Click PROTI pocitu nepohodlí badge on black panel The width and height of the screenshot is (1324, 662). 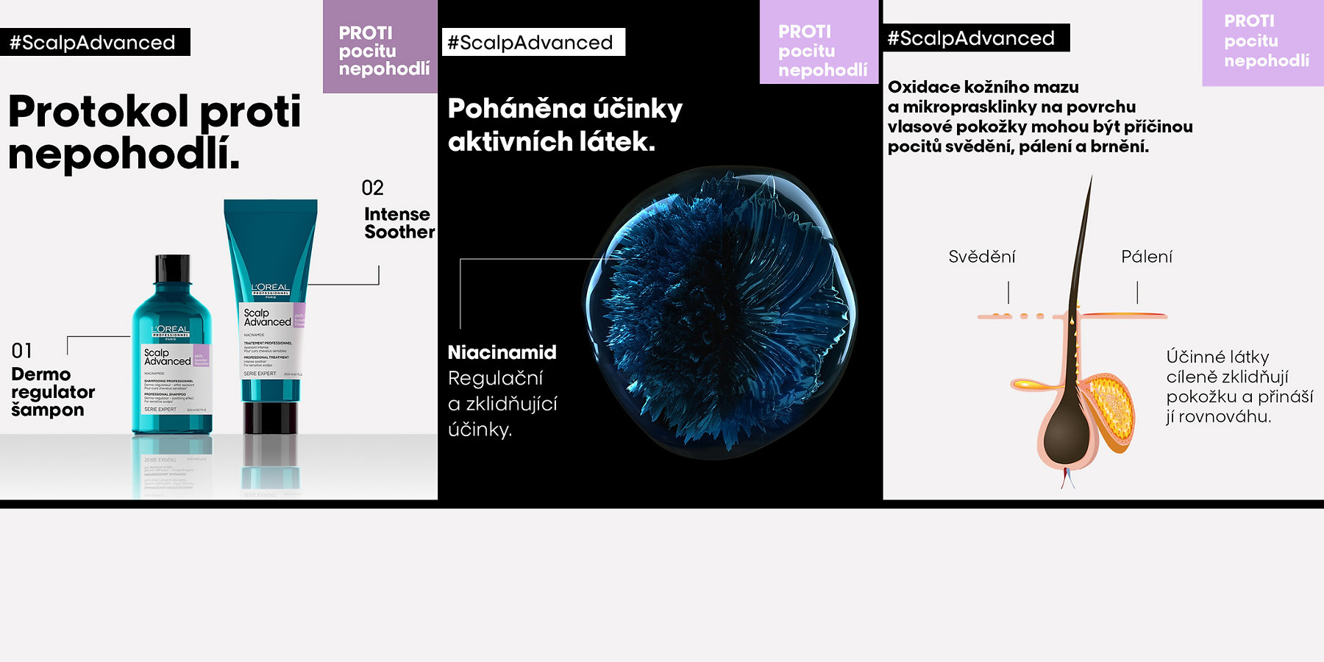click(x=820, y=50)
